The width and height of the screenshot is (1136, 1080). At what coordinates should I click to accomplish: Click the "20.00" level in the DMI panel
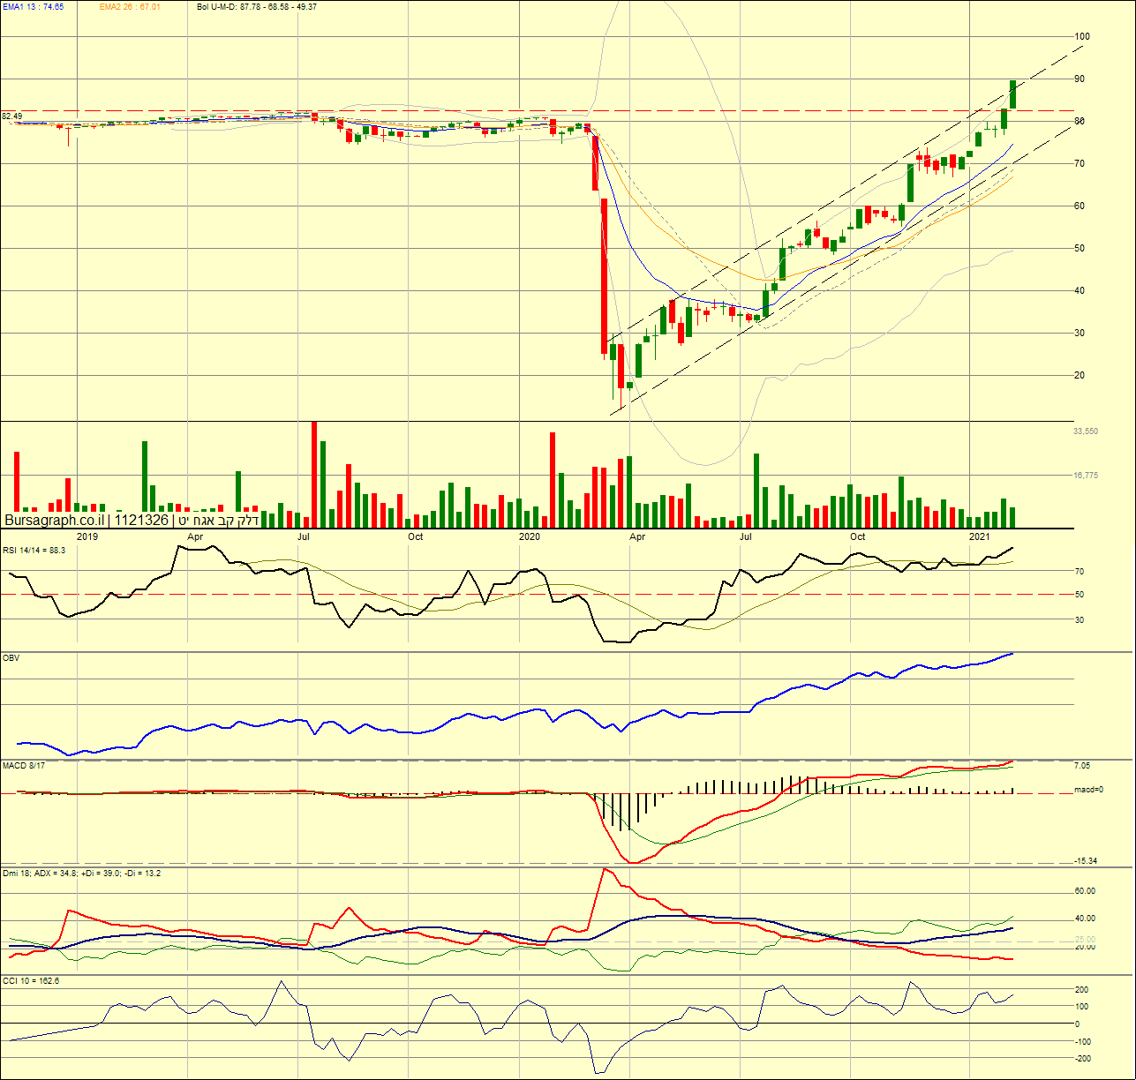pyautogui.click(x=1085, y=947)
